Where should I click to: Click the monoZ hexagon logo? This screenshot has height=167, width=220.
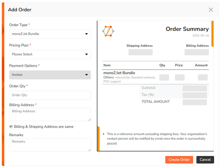coord(108,31)
